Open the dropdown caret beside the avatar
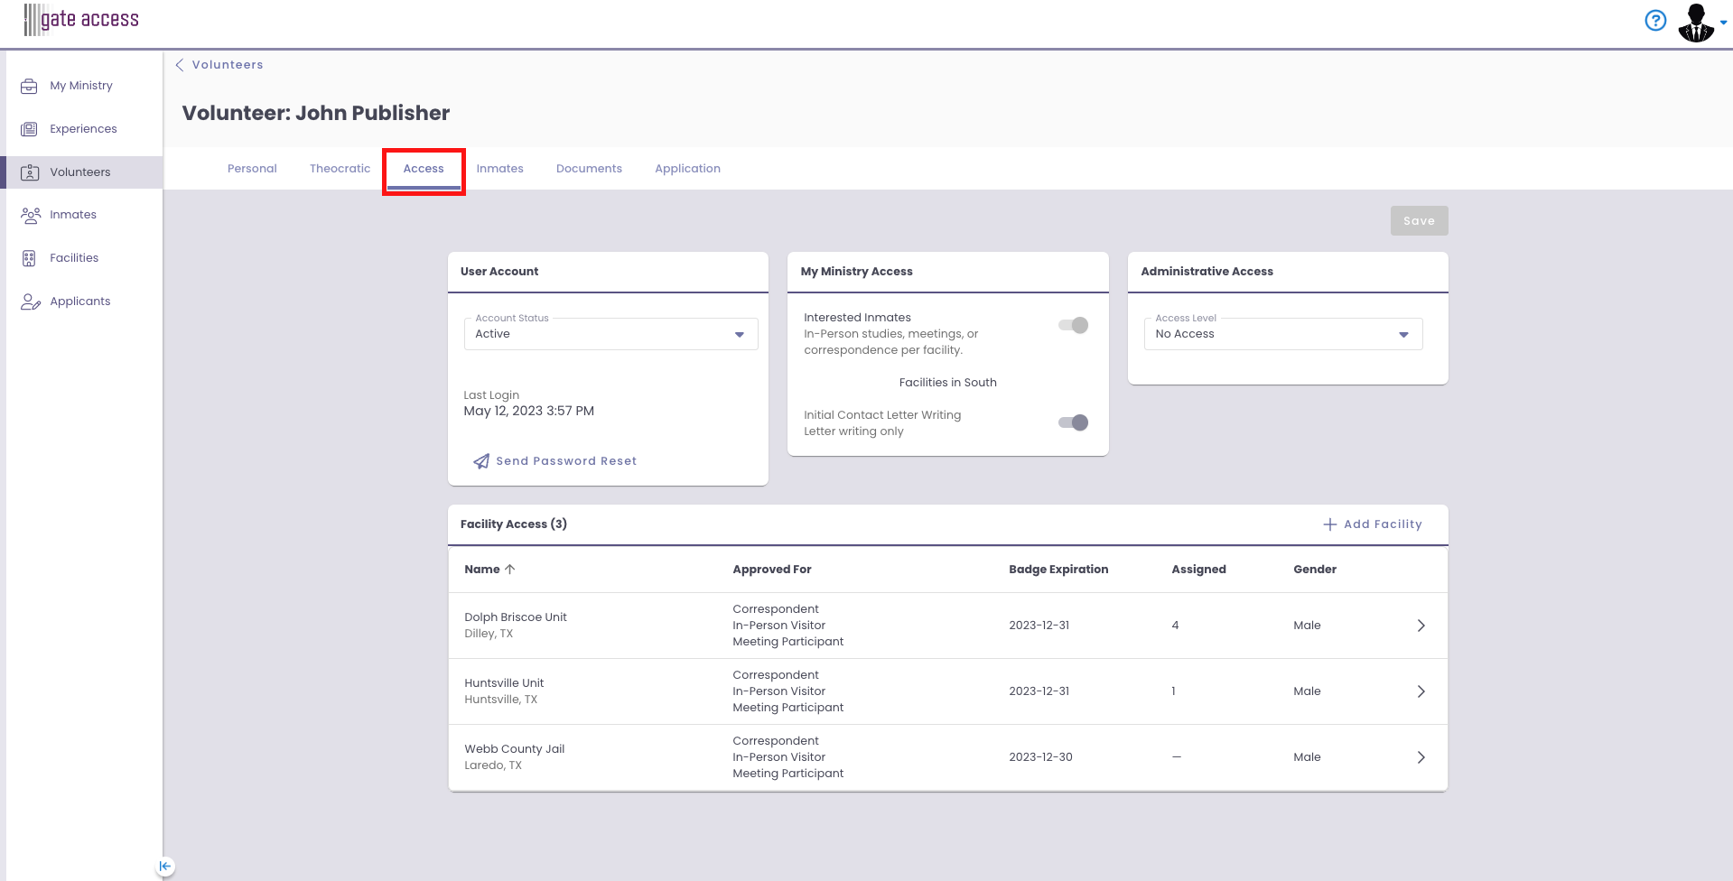This screenshot has width=1733, height=881. click(1723, 23)
